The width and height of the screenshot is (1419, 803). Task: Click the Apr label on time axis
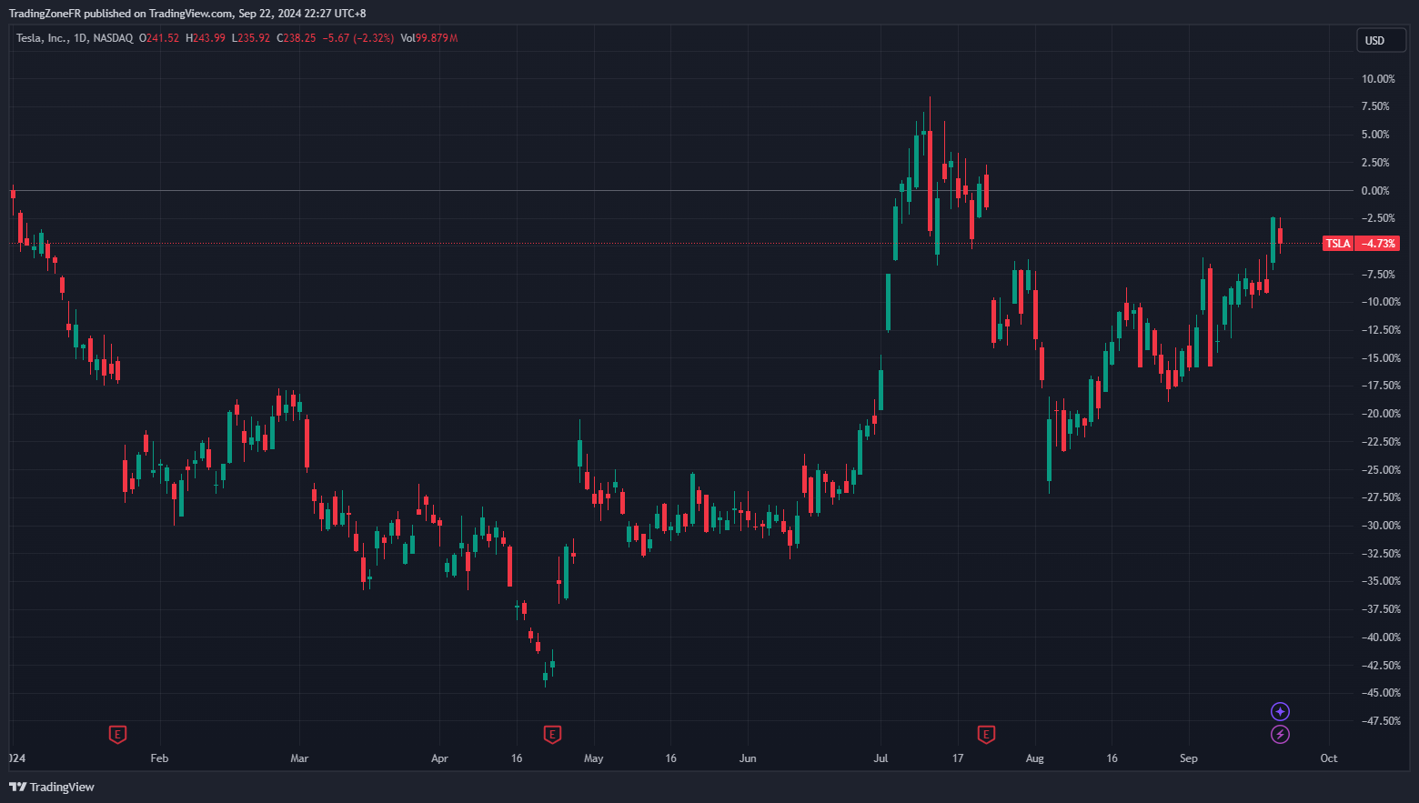439,758
